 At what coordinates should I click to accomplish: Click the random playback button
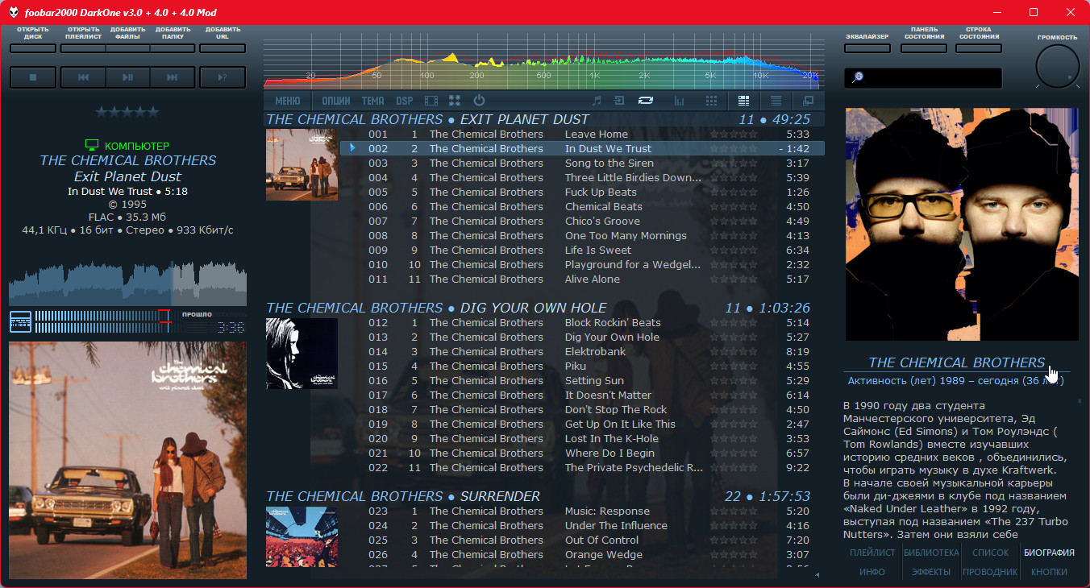(x=223, y=77)
